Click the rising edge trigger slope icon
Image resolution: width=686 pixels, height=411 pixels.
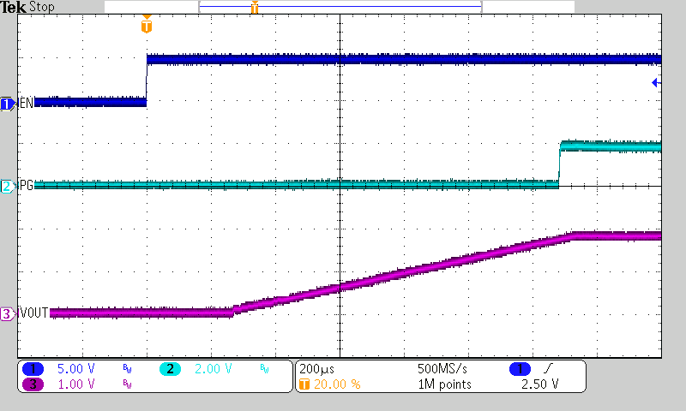pos(547,368)
